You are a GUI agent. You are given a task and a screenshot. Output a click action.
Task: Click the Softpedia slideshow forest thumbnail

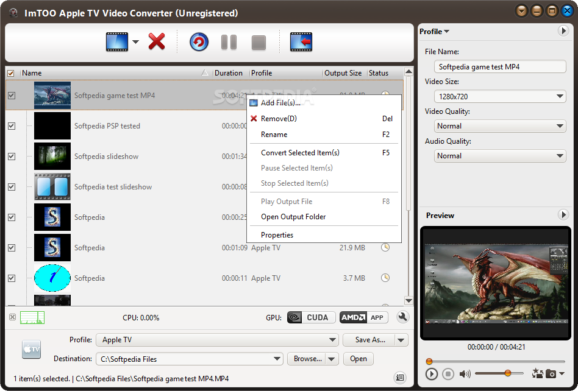point(52,156)
